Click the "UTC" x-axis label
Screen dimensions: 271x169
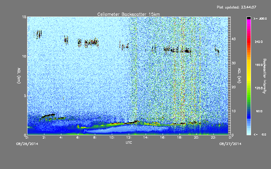click(129, 142)
